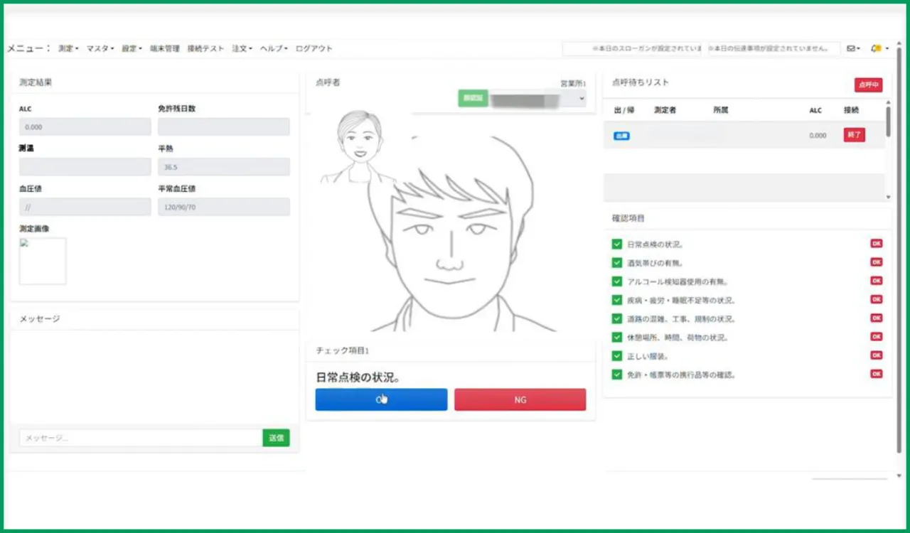910x533 pixels.
Task: Expand the 測定 dropdown menu
Action: [x=68, y=48]
